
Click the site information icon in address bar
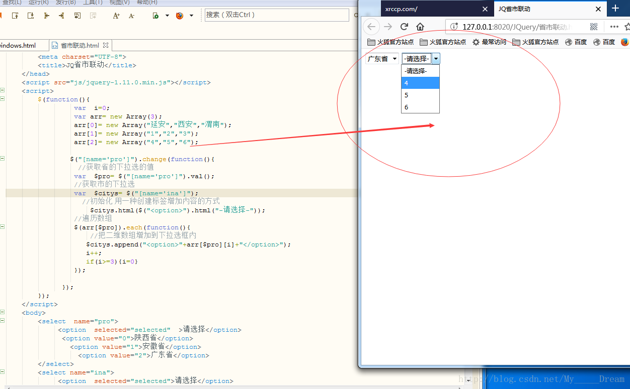pos(453,27)
